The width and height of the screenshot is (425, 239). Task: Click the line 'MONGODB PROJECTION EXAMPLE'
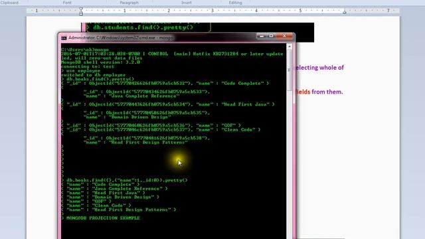103,218
